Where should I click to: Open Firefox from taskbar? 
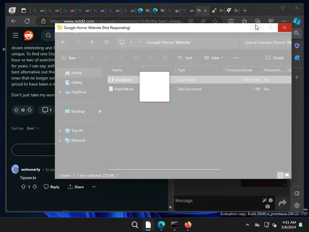click(x=188, y=225)
